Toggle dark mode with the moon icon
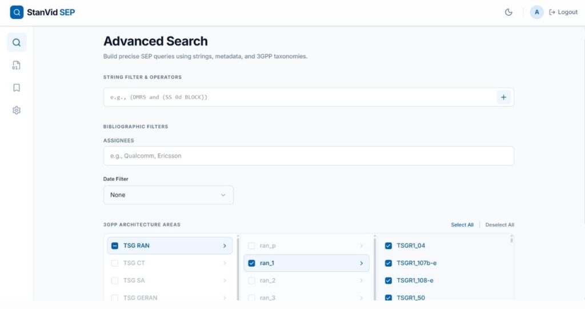 pyautogui.click(x=508, y=13)
